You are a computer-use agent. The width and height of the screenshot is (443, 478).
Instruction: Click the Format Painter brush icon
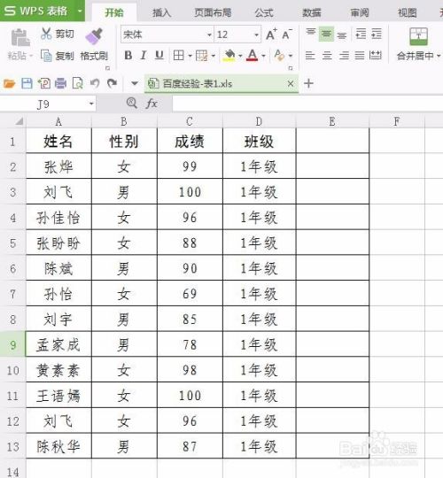pos(94,36)
